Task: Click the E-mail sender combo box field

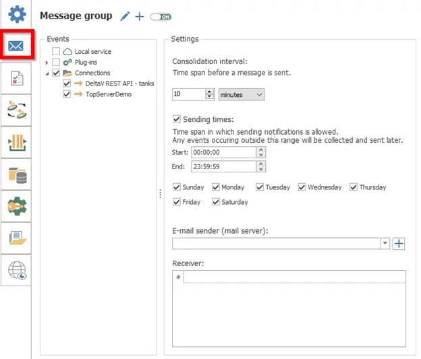Action: click(277, 243)
